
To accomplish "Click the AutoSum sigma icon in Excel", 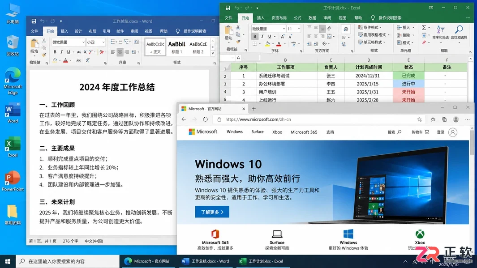I will click(424, 27).
